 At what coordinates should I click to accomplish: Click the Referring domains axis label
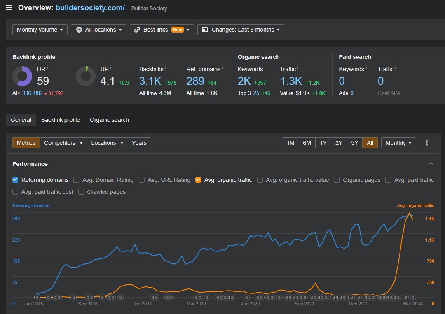click(30, 205)
